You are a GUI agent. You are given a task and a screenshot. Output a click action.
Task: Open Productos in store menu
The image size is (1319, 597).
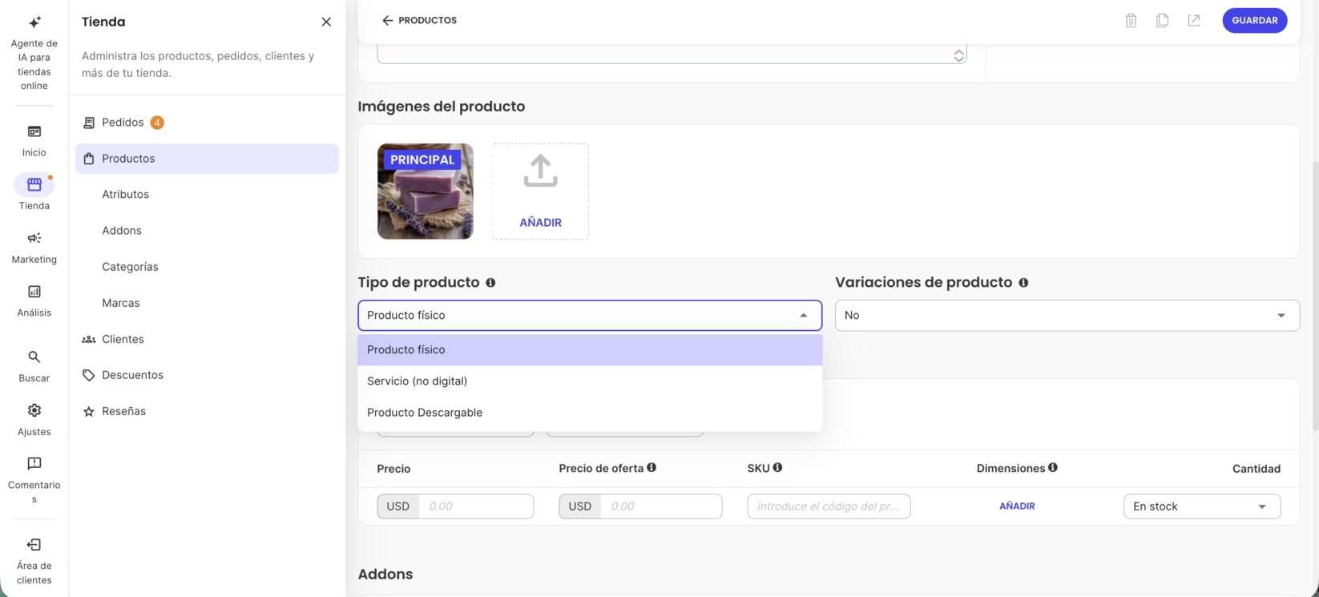coord(207,159)
